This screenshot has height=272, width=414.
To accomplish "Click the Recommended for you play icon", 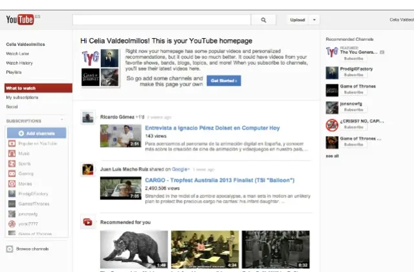I will [87, 222].
